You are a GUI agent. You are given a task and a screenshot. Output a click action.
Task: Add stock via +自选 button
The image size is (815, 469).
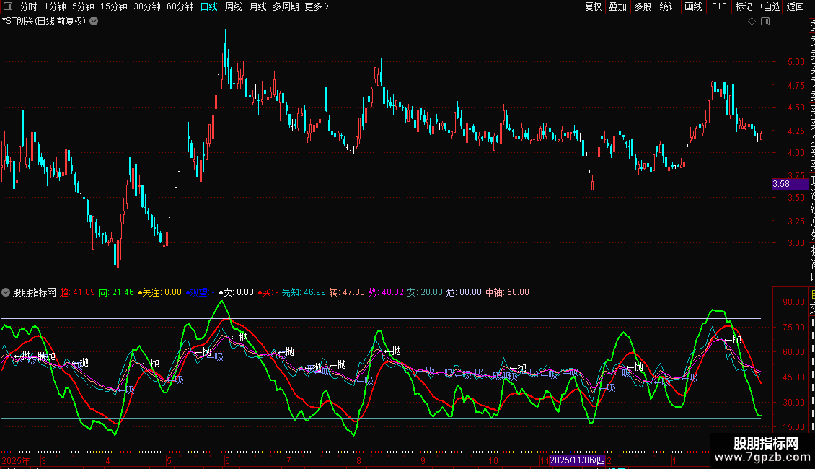coord(770,6)
